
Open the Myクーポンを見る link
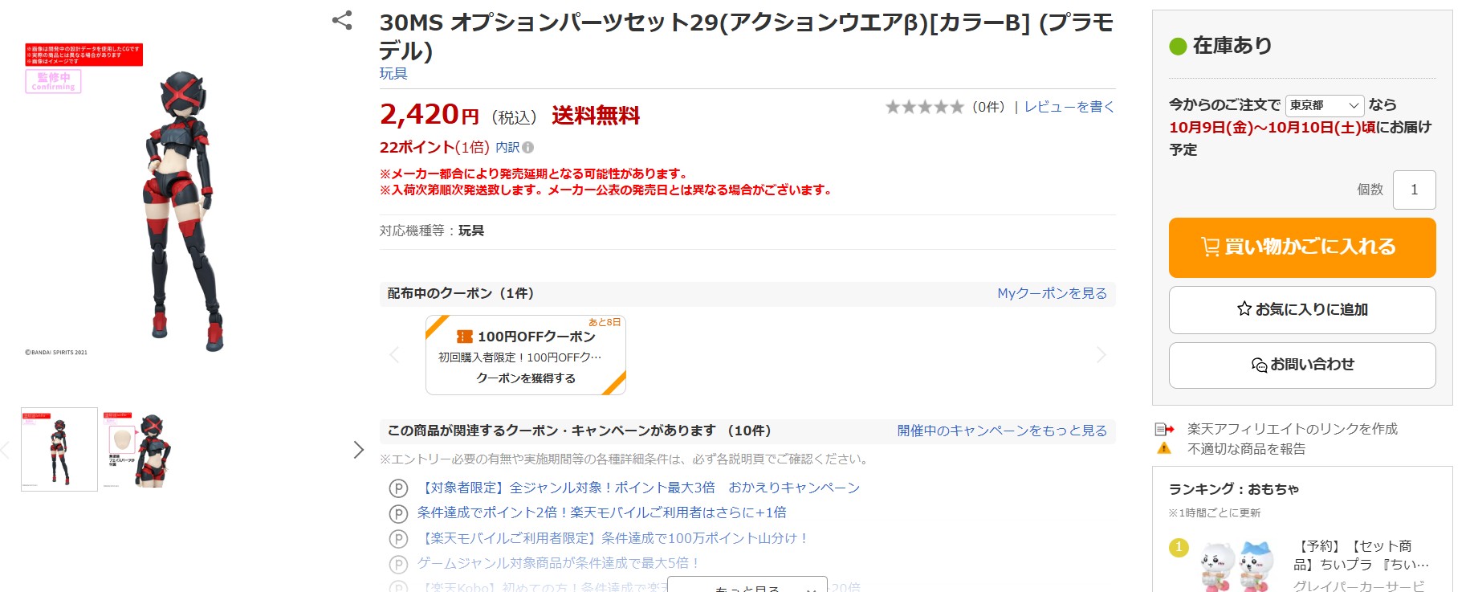pyautogui.click(x=1052, y=293)
